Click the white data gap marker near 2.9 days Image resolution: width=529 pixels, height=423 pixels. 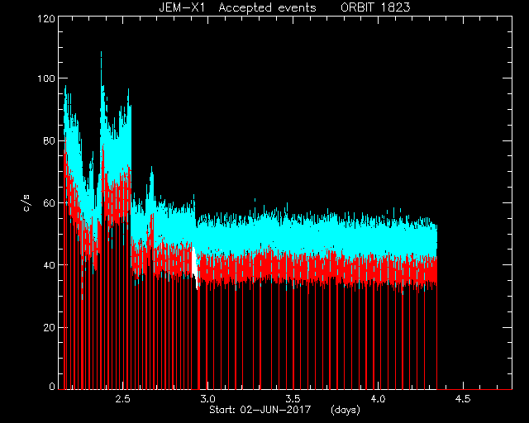point(195,269)
